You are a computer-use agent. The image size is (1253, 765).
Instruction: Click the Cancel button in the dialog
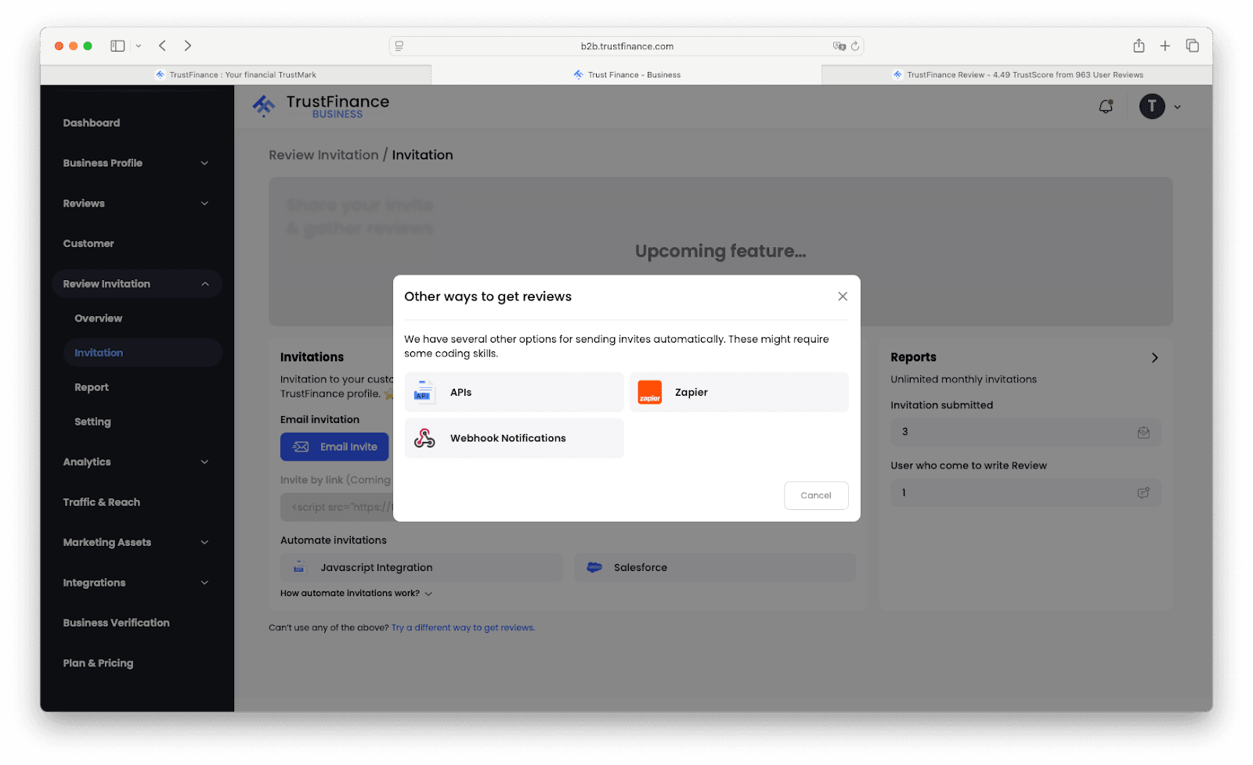(x=816, y=495)
